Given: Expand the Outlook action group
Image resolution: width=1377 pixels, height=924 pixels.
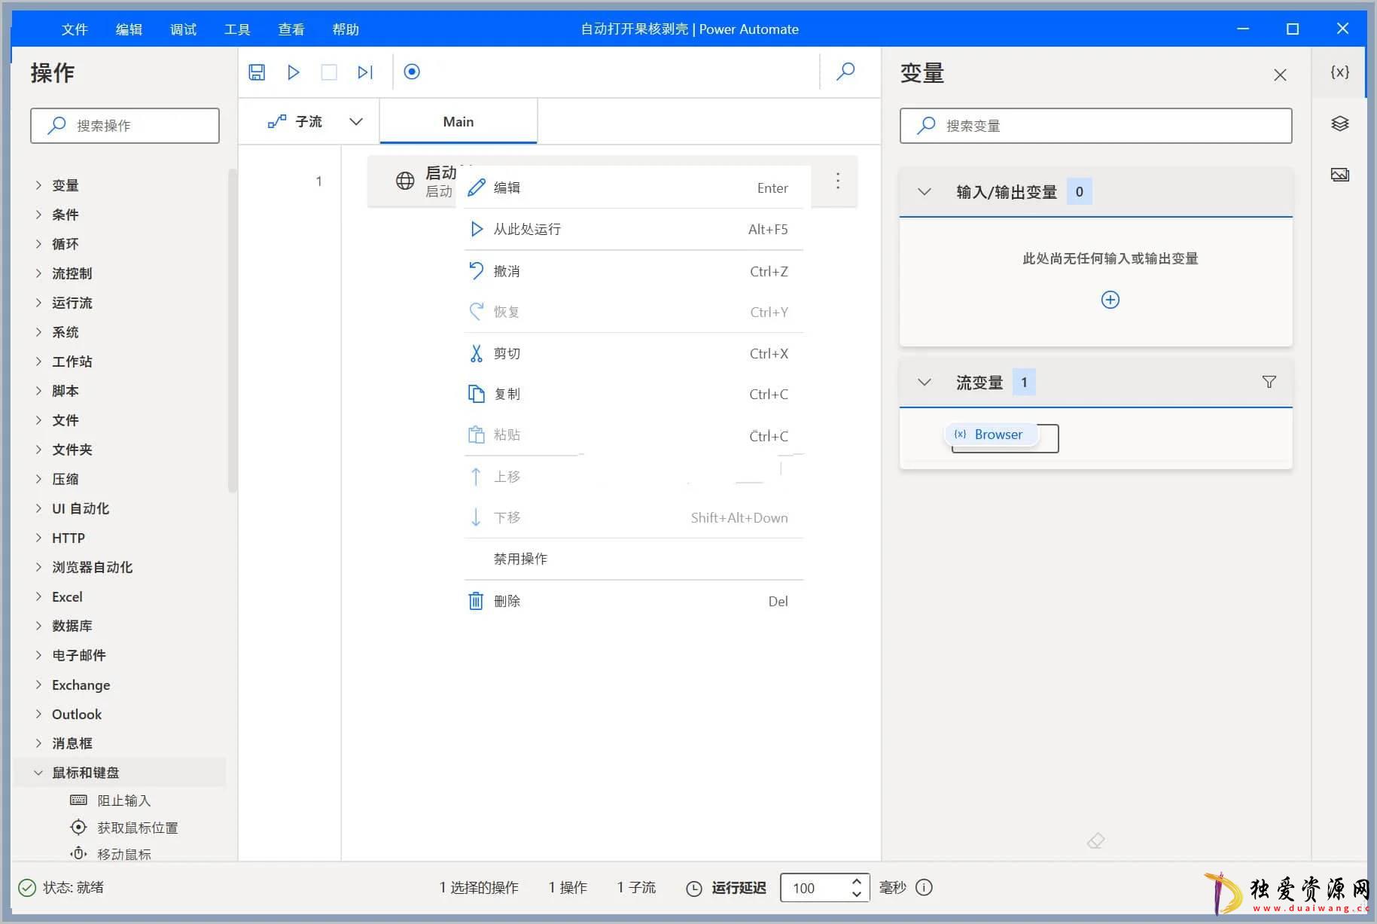Looking at the screenshot, I should click(x=38, y=714).
